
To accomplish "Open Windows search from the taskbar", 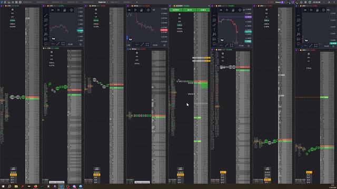I will click(x=9, y=186).
